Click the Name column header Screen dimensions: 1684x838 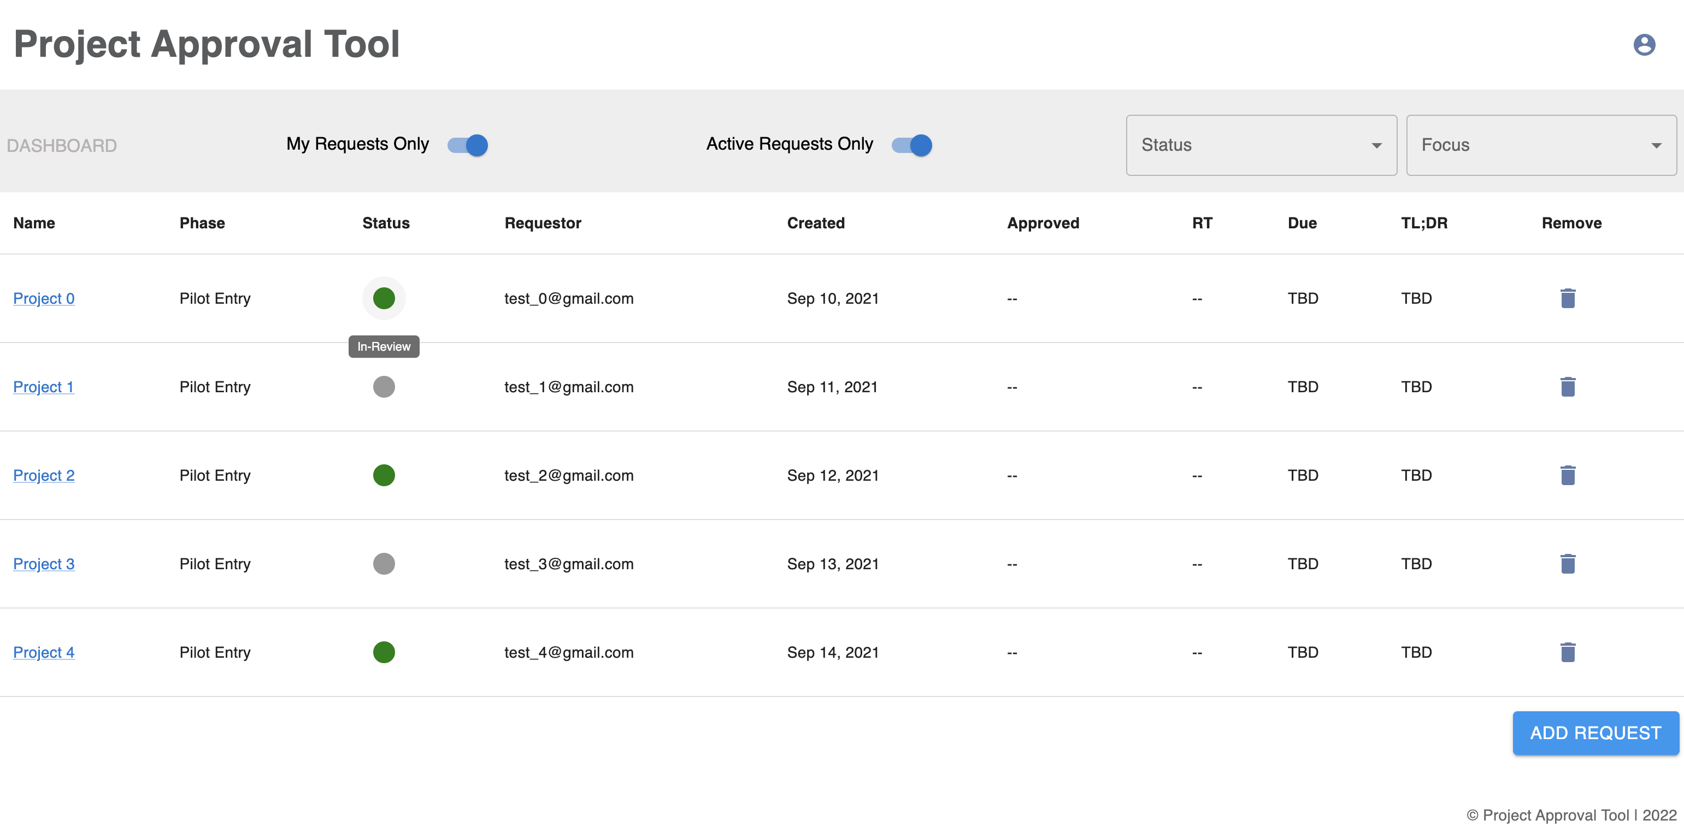(x=33, y=222)
